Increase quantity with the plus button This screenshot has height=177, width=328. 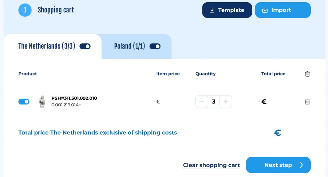pos(225,102)
